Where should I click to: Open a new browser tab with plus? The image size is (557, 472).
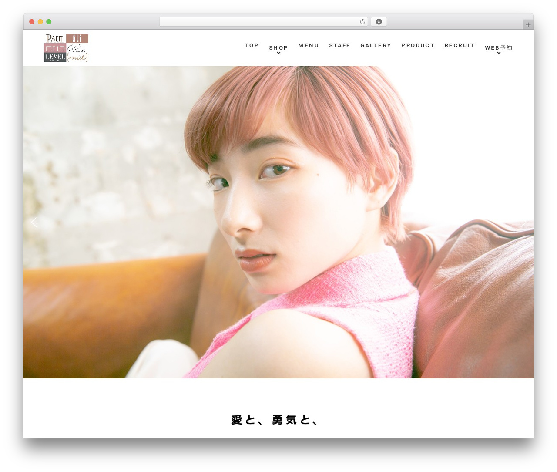point(528,25)
